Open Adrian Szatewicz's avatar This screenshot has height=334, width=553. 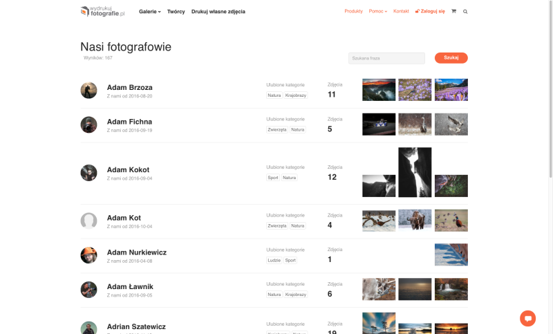coord(89,328)
